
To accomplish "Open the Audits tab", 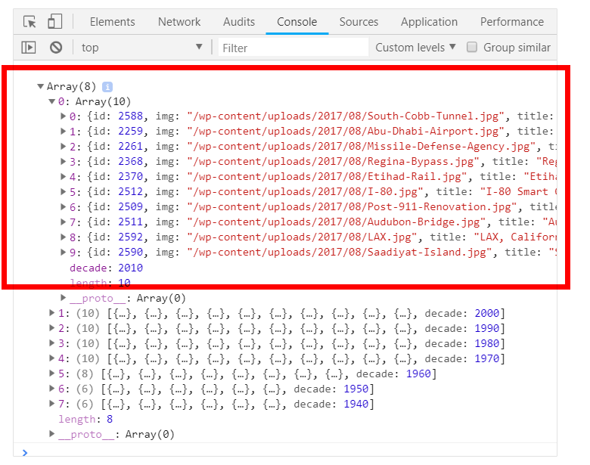I will pos(239,22).
